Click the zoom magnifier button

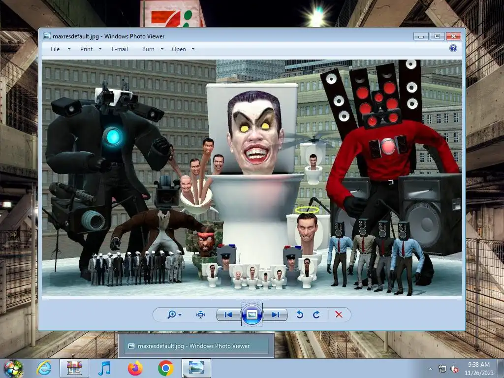point(172,315)
